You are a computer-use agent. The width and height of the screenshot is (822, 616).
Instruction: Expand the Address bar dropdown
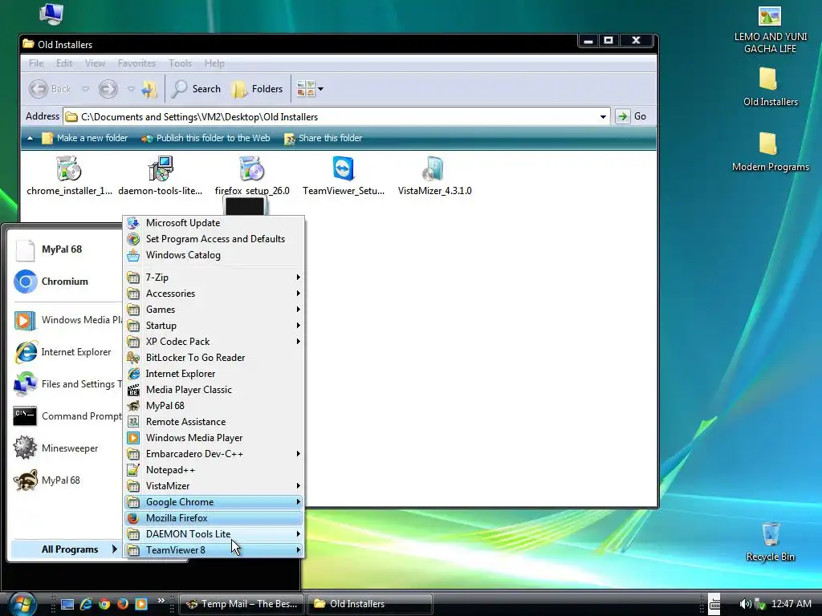[603, 117]
